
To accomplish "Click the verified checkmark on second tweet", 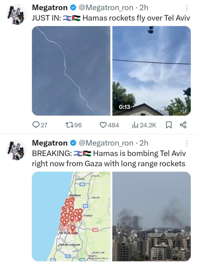I will (x=73, y=143).
